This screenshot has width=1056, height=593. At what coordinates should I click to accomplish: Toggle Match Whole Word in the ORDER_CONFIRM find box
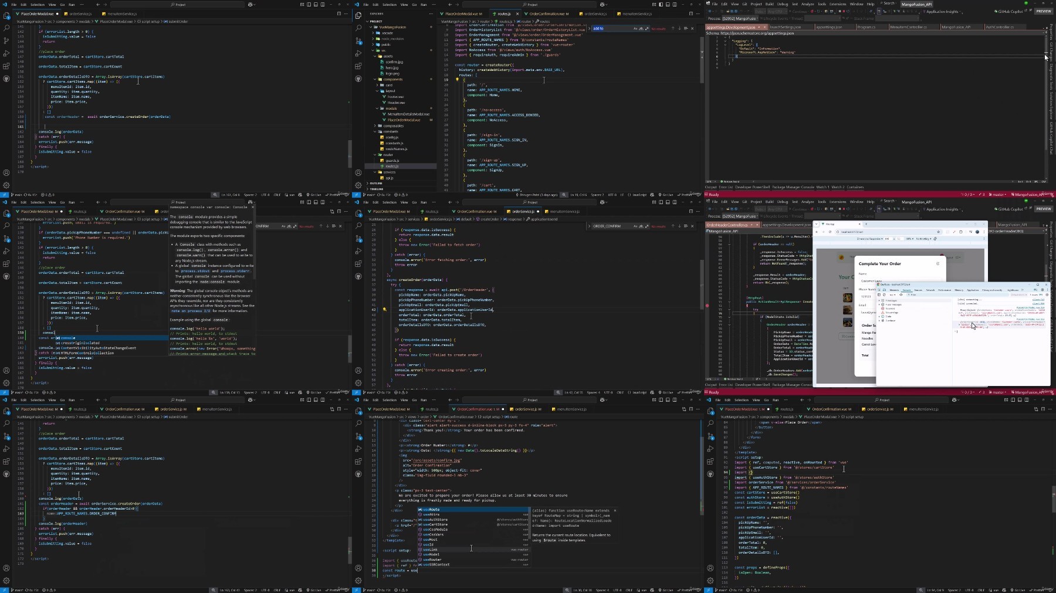tap(641, 226)
